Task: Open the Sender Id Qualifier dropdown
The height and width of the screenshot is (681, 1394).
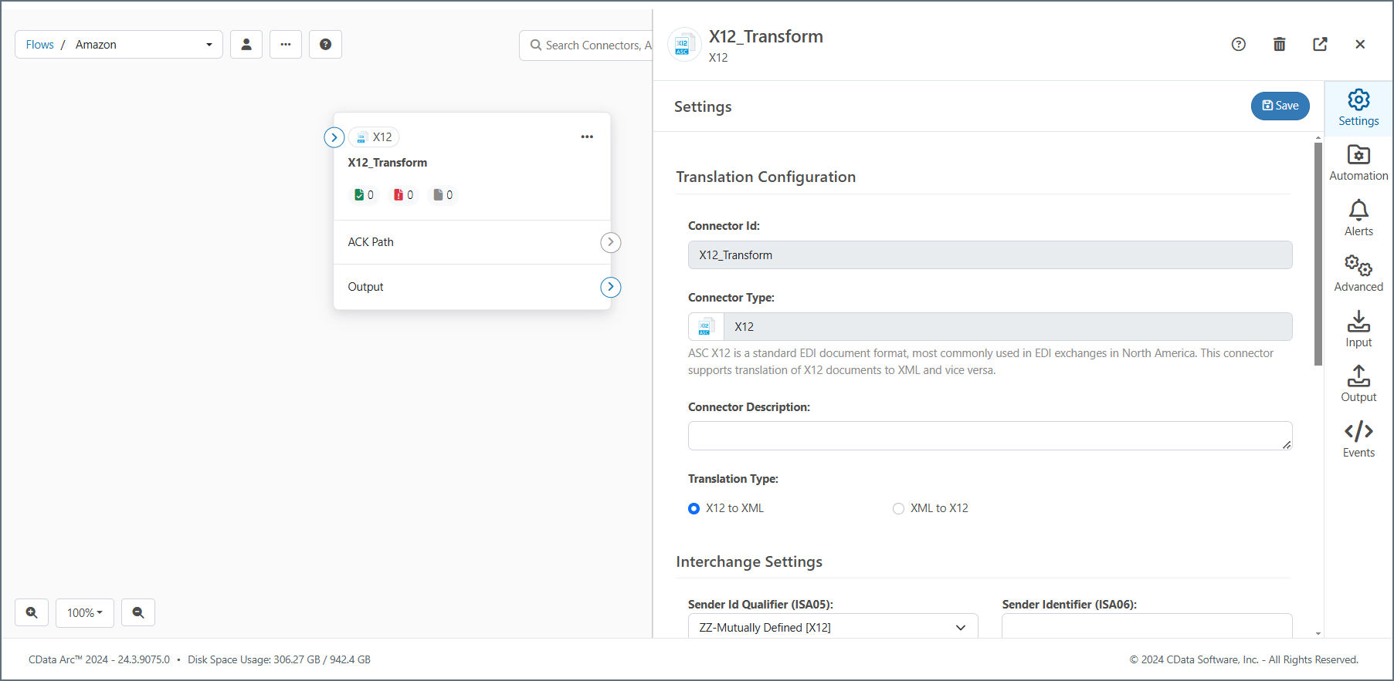Action: click(x=832, y=627)
